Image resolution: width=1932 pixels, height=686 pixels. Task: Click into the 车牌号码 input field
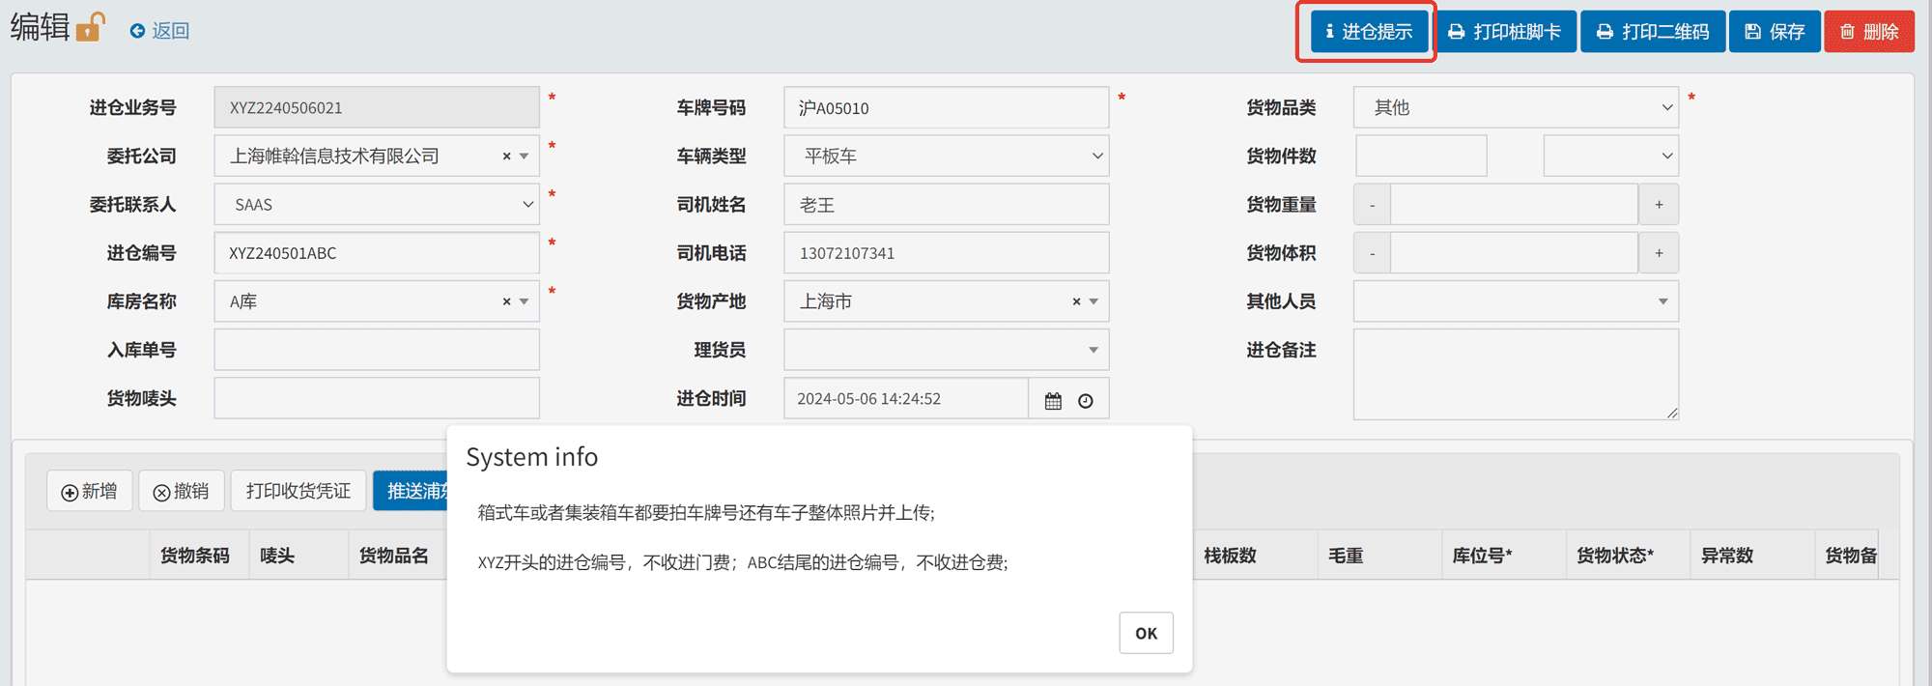946,108
